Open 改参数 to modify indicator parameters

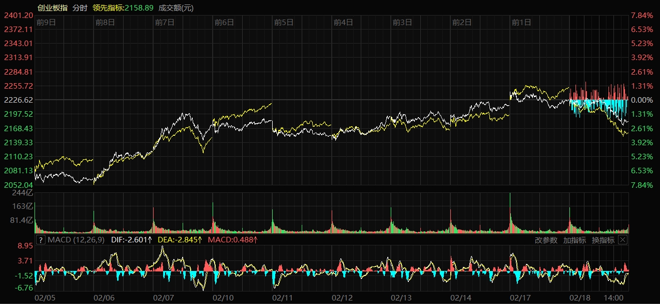[546, 240]
